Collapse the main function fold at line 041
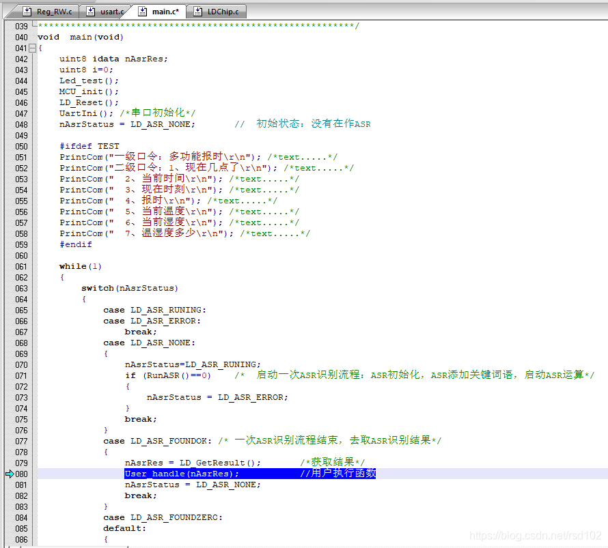Image resolution: width=608 pixels, height=548 pixels. pyautogui.click(x=33, y=48)
